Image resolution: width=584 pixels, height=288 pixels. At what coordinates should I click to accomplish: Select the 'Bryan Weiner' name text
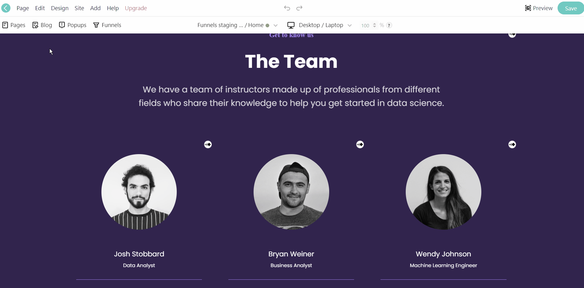291,254
